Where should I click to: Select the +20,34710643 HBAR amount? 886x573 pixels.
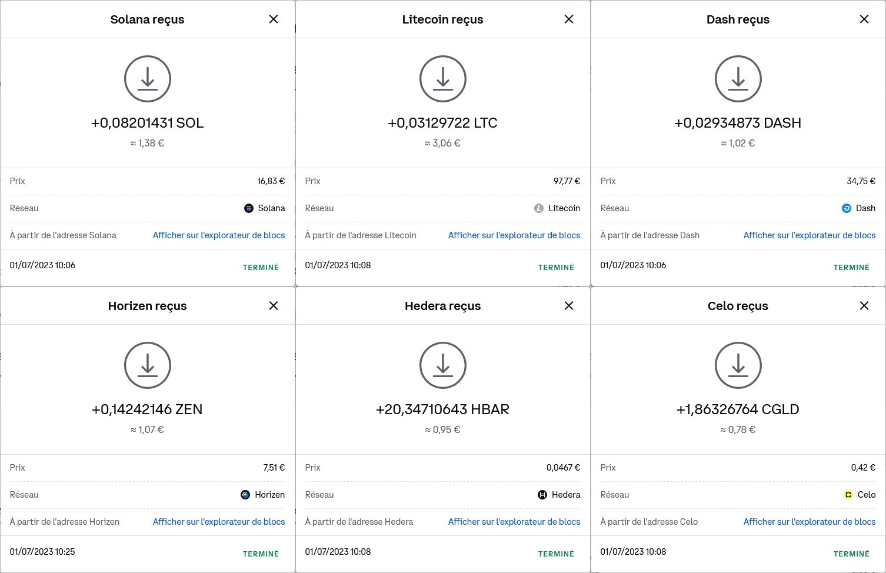[x=443, y=409]
